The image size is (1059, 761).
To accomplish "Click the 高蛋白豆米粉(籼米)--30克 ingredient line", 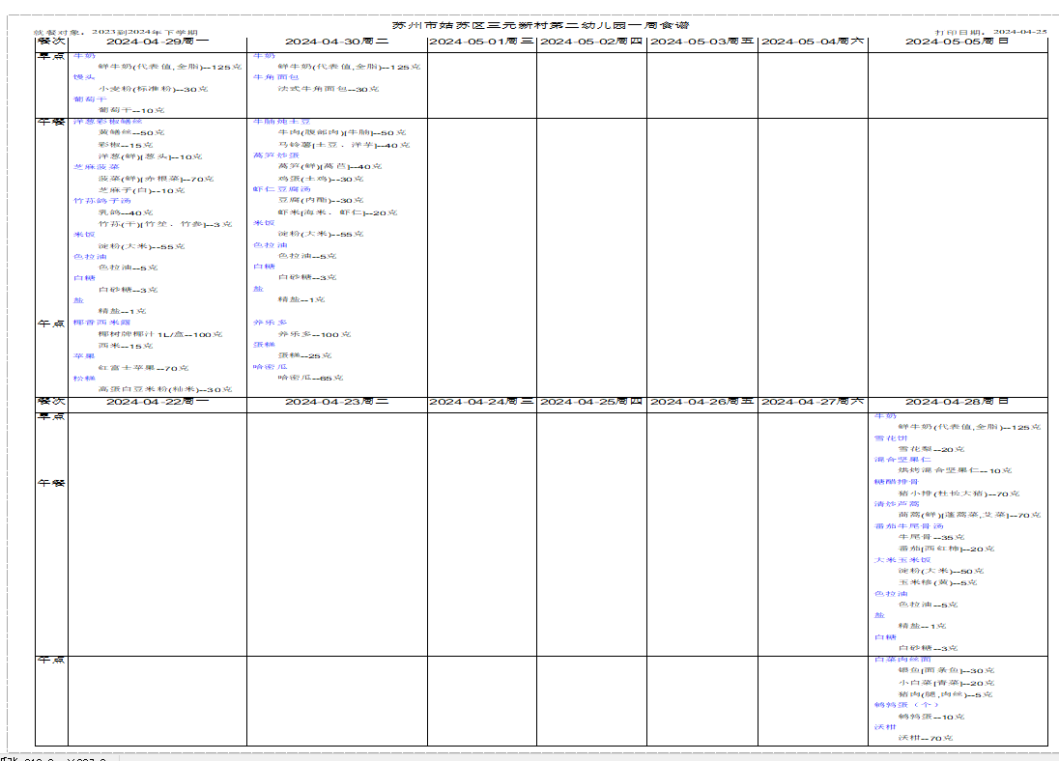I will pos(164,389).
